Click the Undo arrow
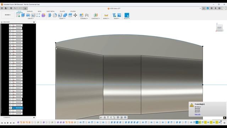The height and width of the screenshot is (128, 227). click(x=15, y=8)
